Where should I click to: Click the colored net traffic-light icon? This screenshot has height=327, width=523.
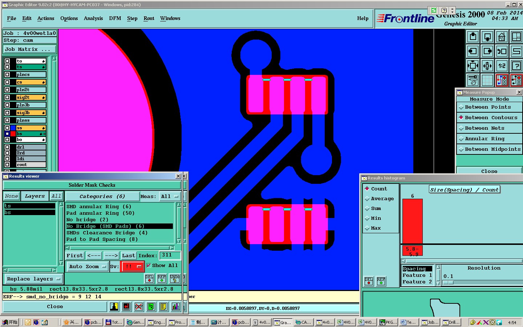(x=502, y=80)
